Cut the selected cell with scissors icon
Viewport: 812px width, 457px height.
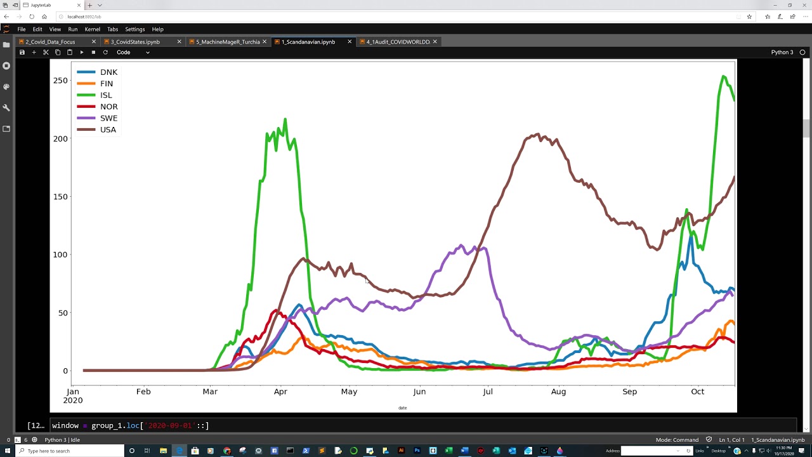[46, 53]
